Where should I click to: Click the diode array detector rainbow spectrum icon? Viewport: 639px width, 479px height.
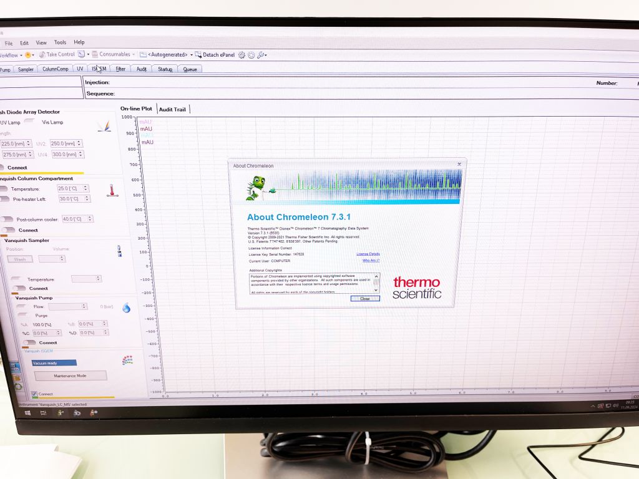pyautogui.click(x=105, y=125)
